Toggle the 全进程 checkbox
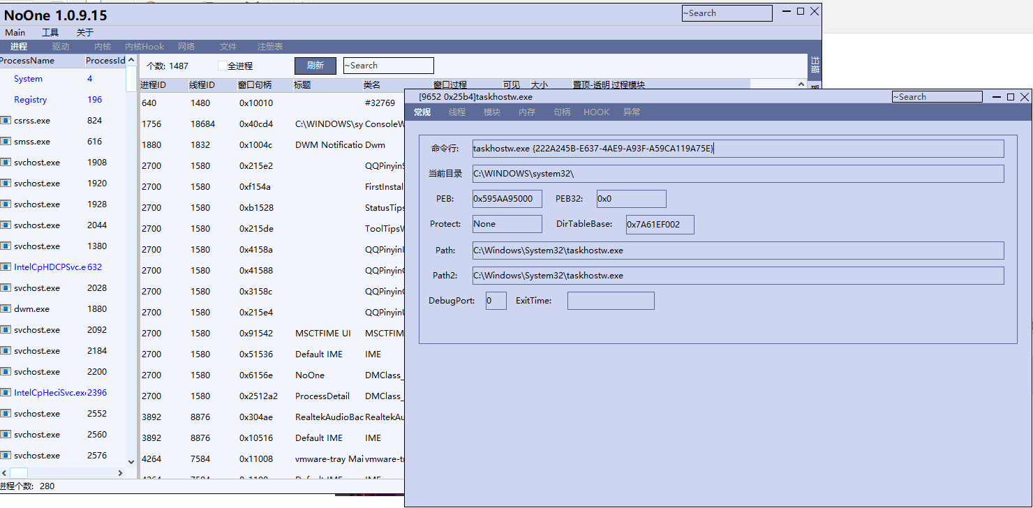 [222, 66]
